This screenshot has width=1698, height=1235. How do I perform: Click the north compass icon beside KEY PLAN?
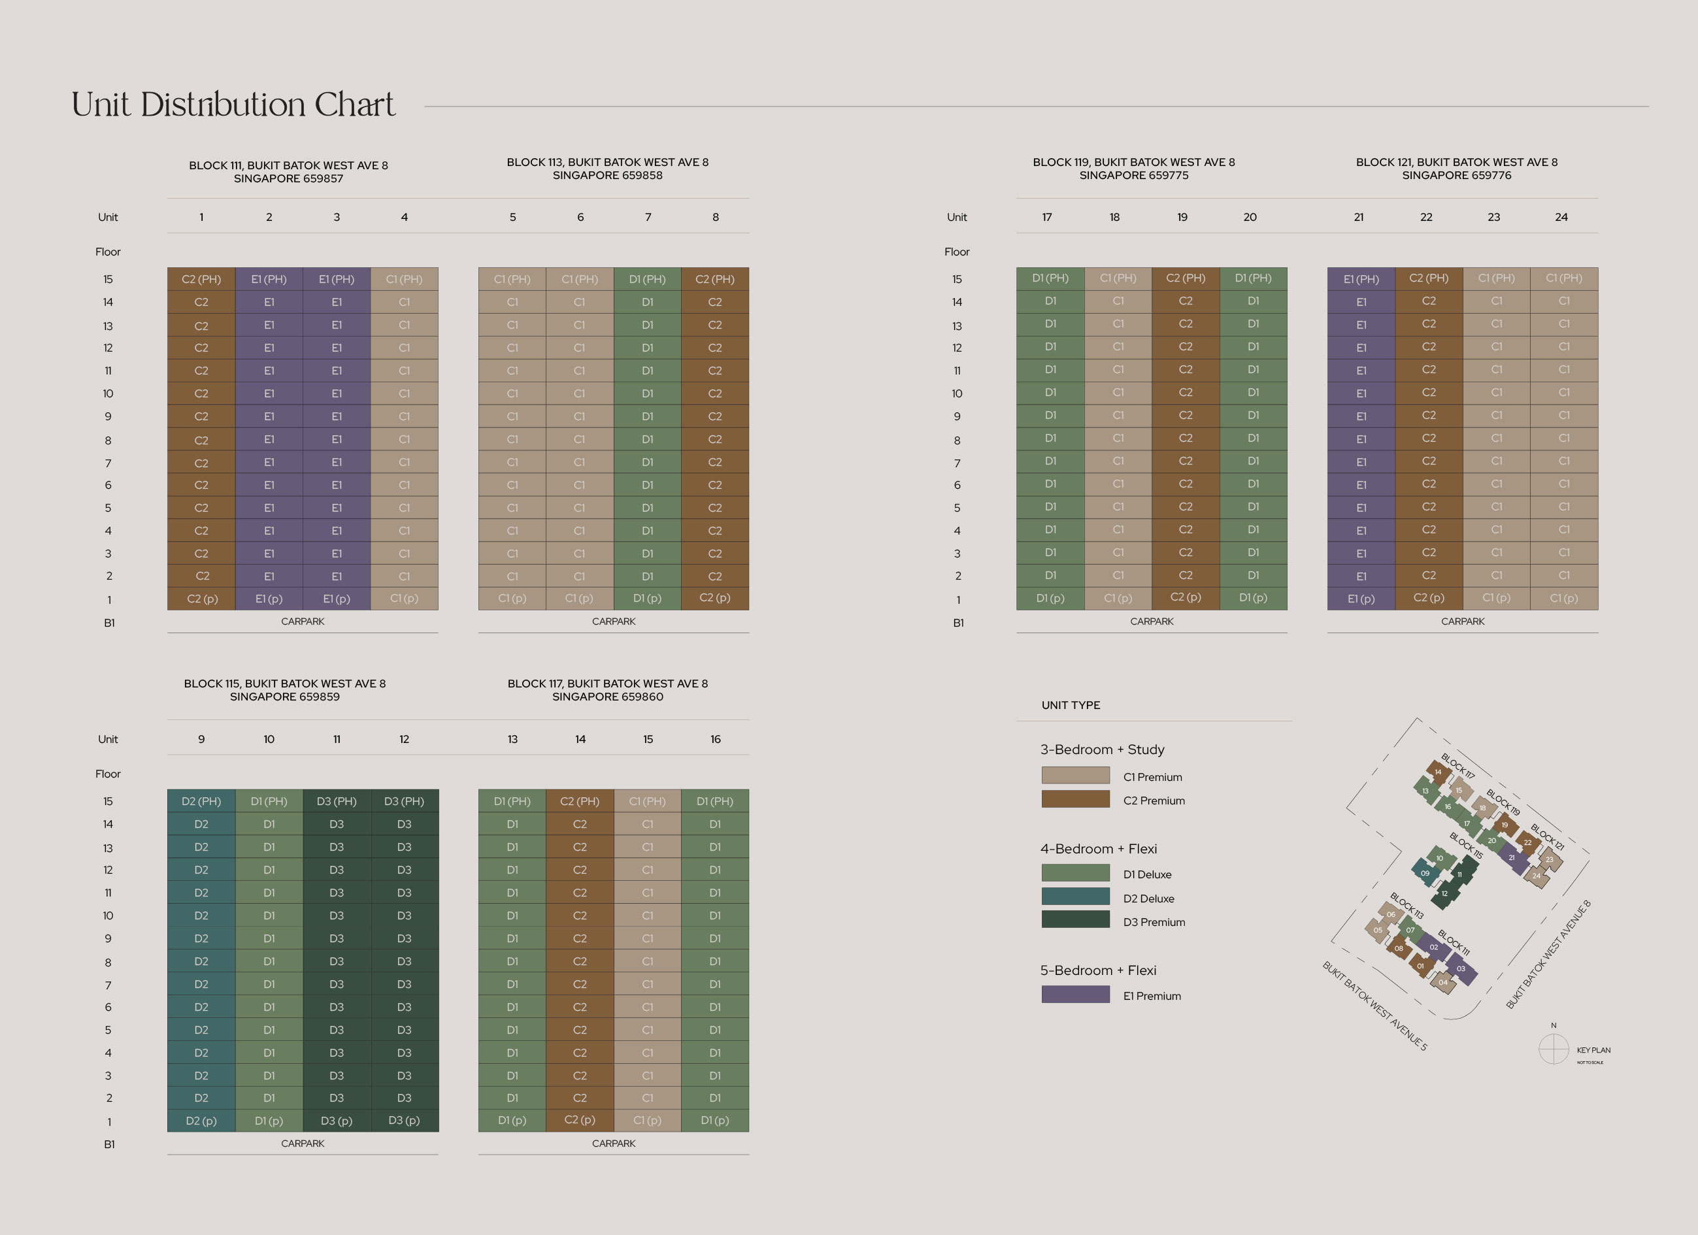1554,1049
